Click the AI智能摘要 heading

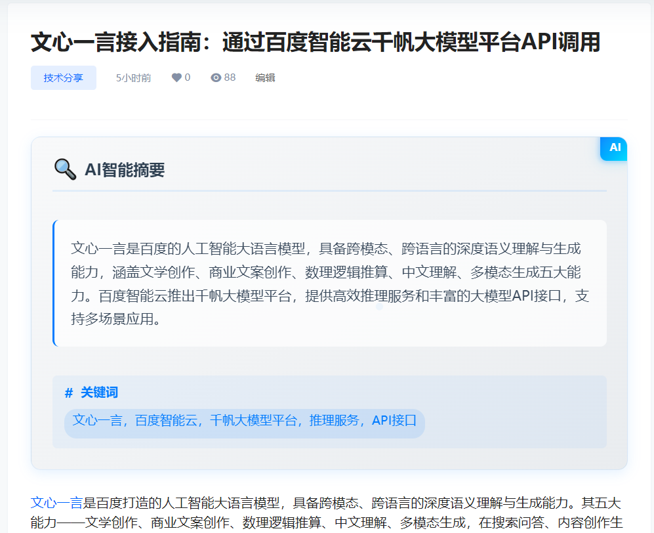click(124, 170)
